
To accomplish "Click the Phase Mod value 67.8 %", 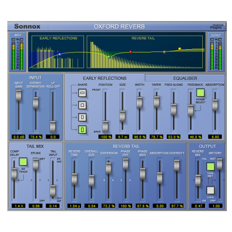I will (142, 206).
